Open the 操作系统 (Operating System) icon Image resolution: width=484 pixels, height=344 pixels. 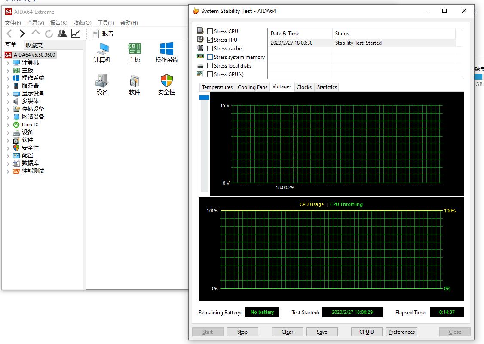pyautogui.click(x=166, y=49)
